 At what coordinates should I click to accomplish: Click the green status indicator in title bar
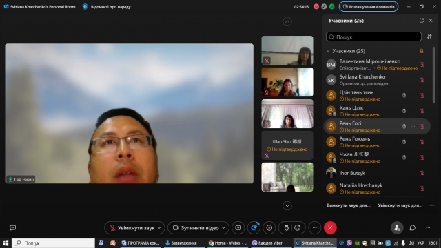(x=332, y=6)
